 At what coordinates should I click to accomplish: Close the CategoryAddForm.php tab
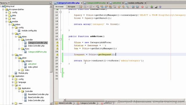(108, 3)
